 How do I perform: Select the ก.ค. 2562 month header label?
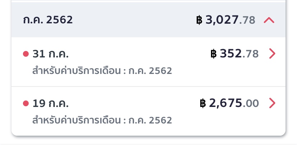point(48,20)
